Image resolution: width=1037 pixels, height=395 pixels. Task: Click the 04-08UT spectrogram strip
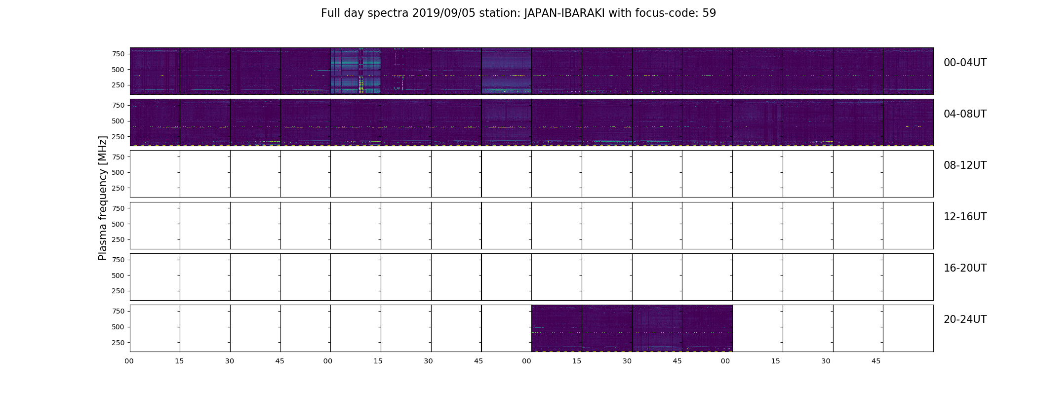(x=531, y=122)
